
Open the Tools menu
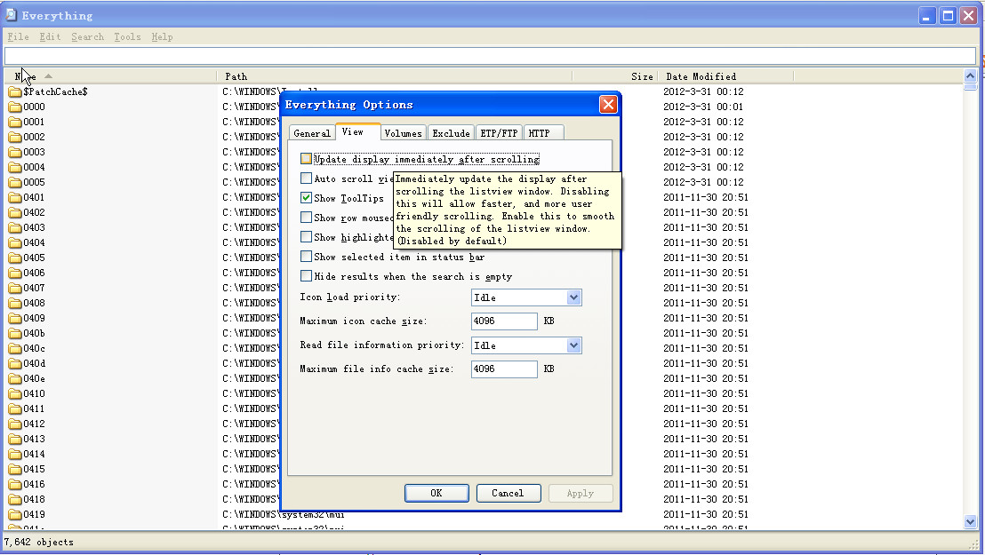point(127,37)
